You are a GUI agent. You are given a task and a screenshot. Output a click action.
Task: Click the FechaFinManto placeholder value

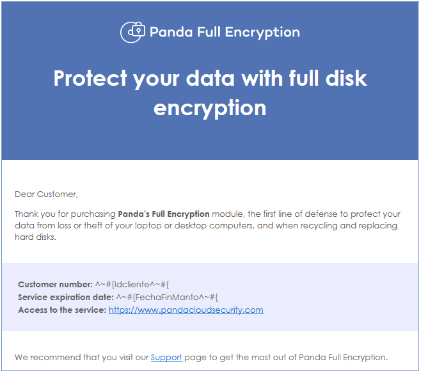(167, 298)
